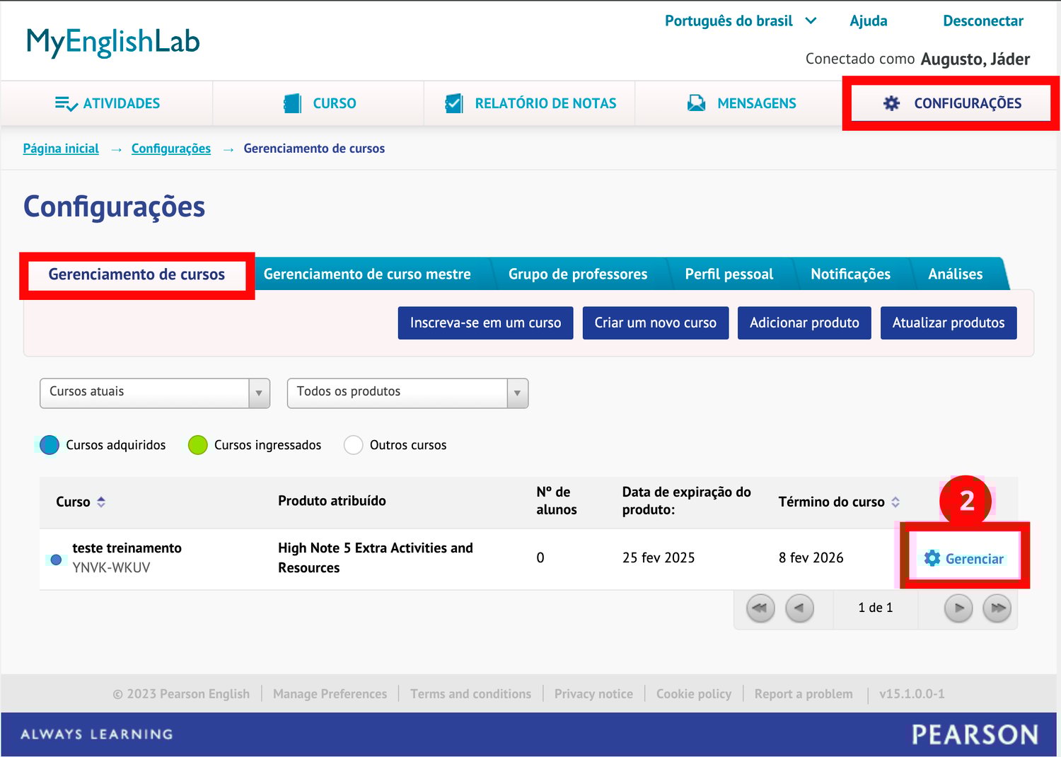Viewport: 1061px width, 757px height.
Task: Click the Relatório de Notas checkmark icon
Action: click(453, 104)
